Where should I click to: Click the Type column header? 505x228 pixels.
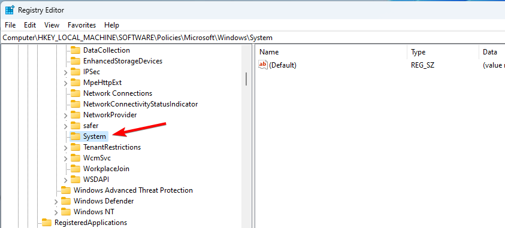click(443, 52)
